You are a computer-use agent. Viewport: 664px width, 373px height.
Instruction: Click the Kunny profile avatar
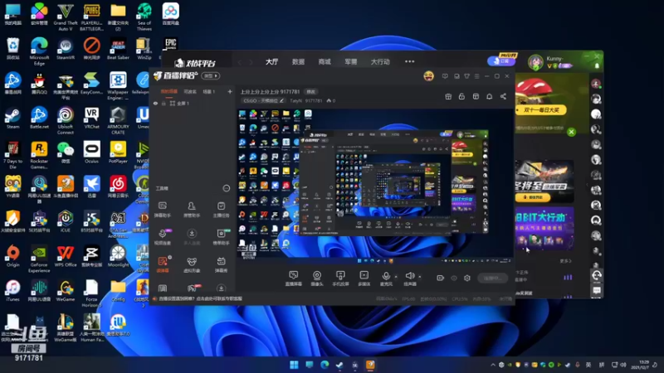[x=535, y=62]
